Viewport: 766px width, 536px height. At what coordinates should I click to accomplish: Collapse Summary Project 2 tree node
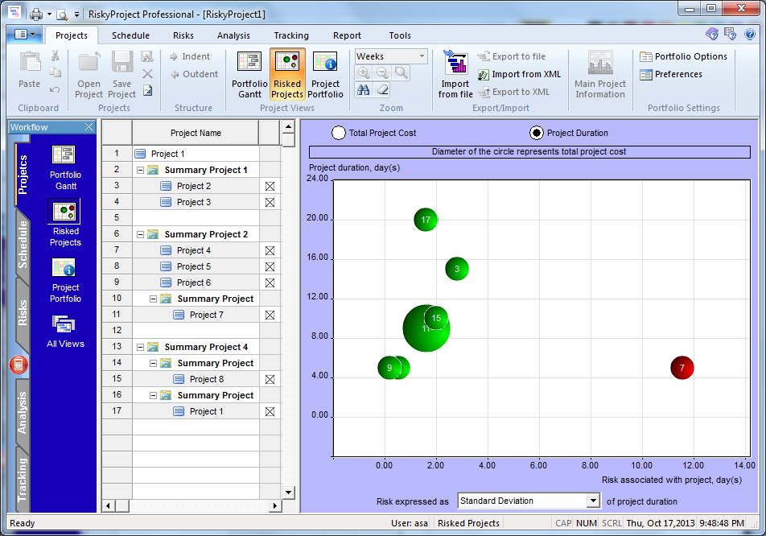point(141,234)
